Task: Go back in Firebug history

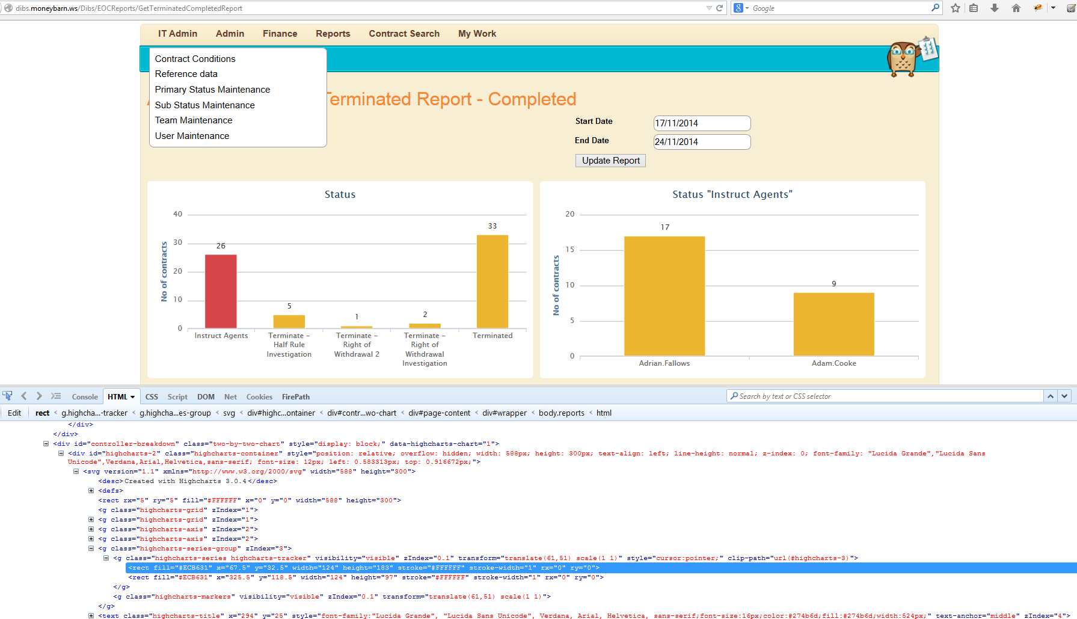Action: tap(24, 396)
